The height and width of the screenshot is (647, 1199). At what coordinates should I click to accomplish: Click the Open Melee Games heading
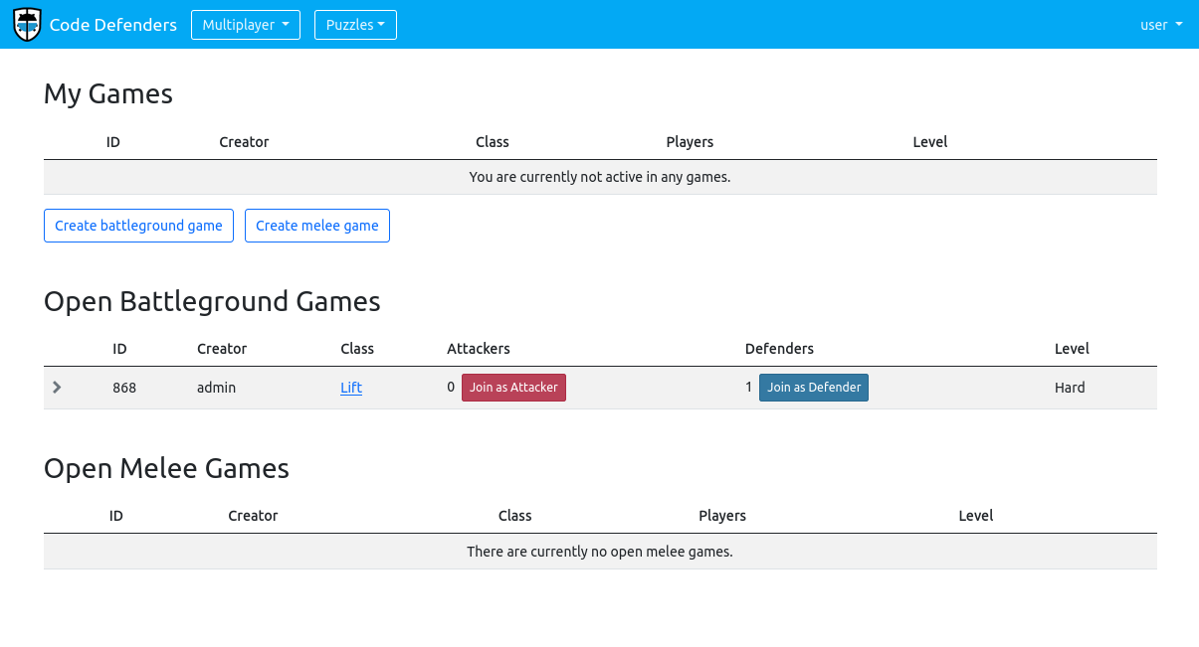166,468
